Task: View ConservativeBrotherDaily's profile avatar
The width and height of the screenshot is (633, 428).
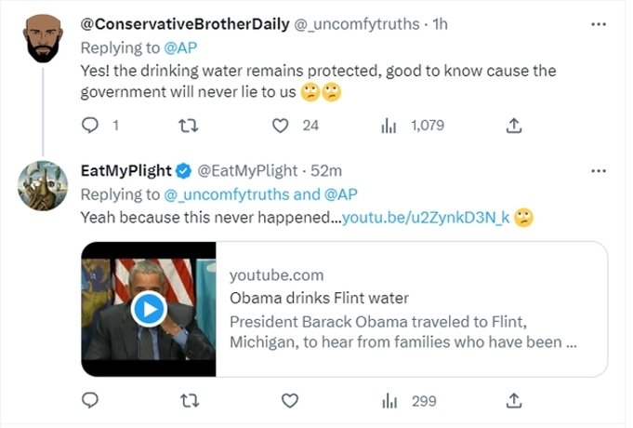Action: (x=43, y=40)
